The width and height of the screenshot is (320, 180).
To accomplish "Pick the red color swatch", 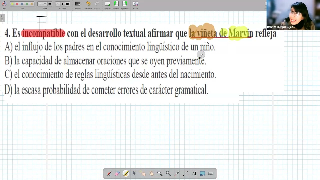I will click(17, 4).
